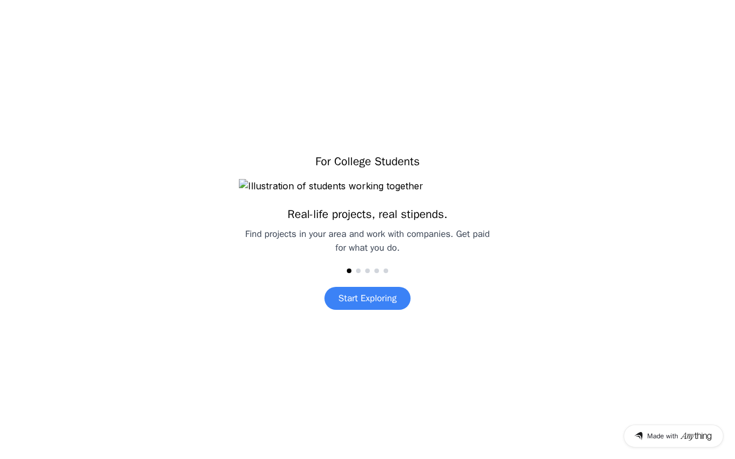Click the 'for what you do.' text line
The height and width of the screenshot is (459, 735).
point(367,248)
